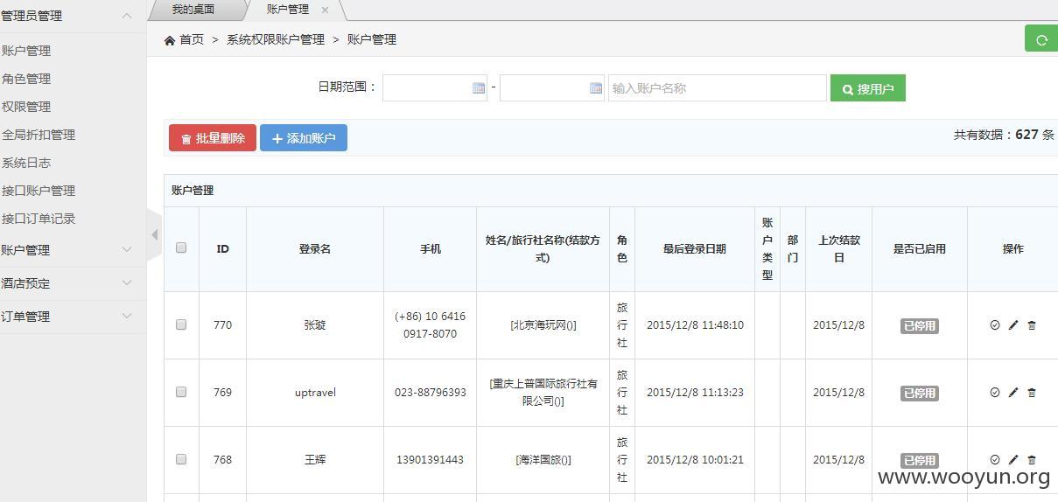The width and height of the screenshot is (1058, 502).
Task: Click the 是否已启用 column header
Action: (x=920, y=248)
